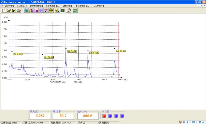Image resolution: width=206 pixels, height=124 pixels.
Task: Start the scan with the Go icon
Action: (x=26, y=11)
